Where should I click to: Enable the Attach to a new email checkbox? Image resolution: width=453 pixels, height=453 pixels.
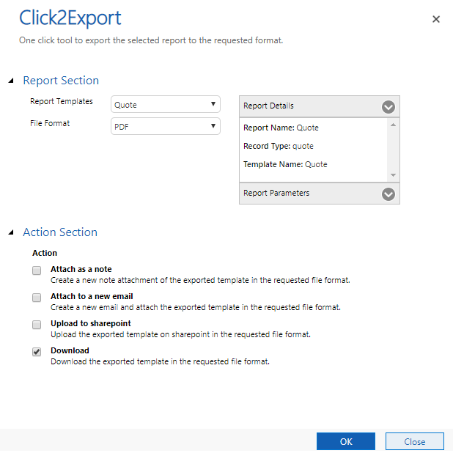tap(37, 298)
